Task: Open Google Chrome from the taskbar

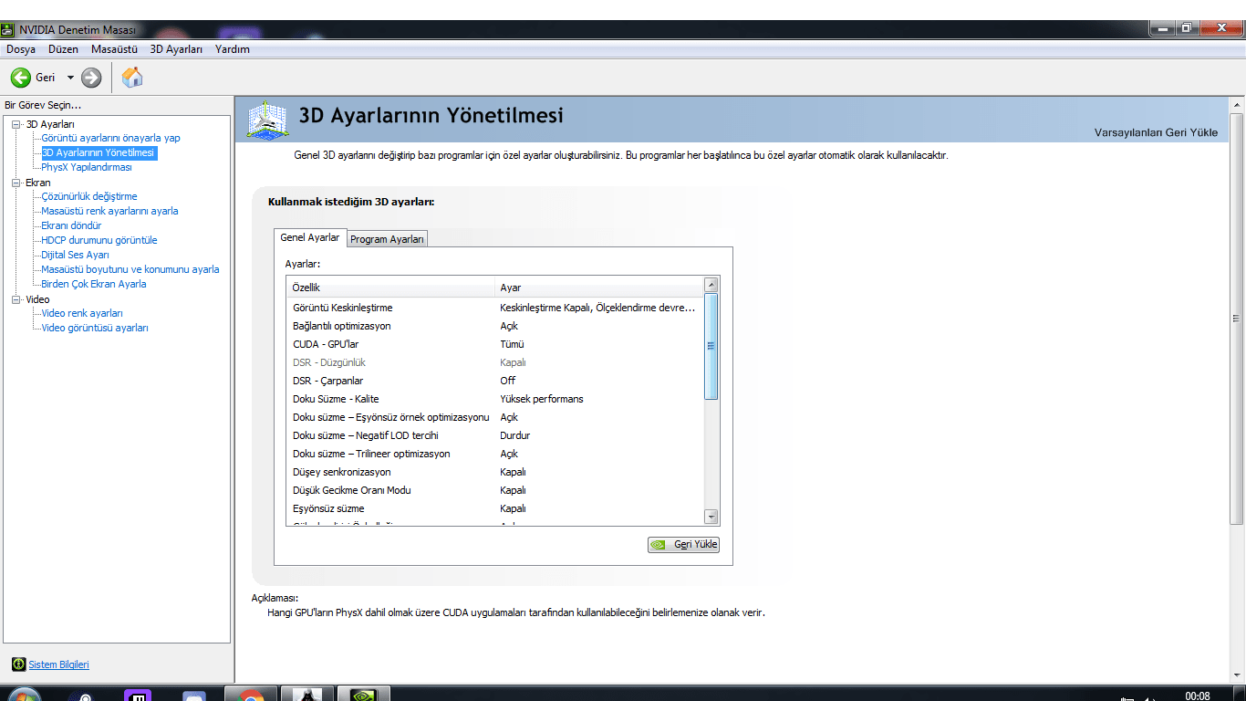Action: [x=251, y=695]
